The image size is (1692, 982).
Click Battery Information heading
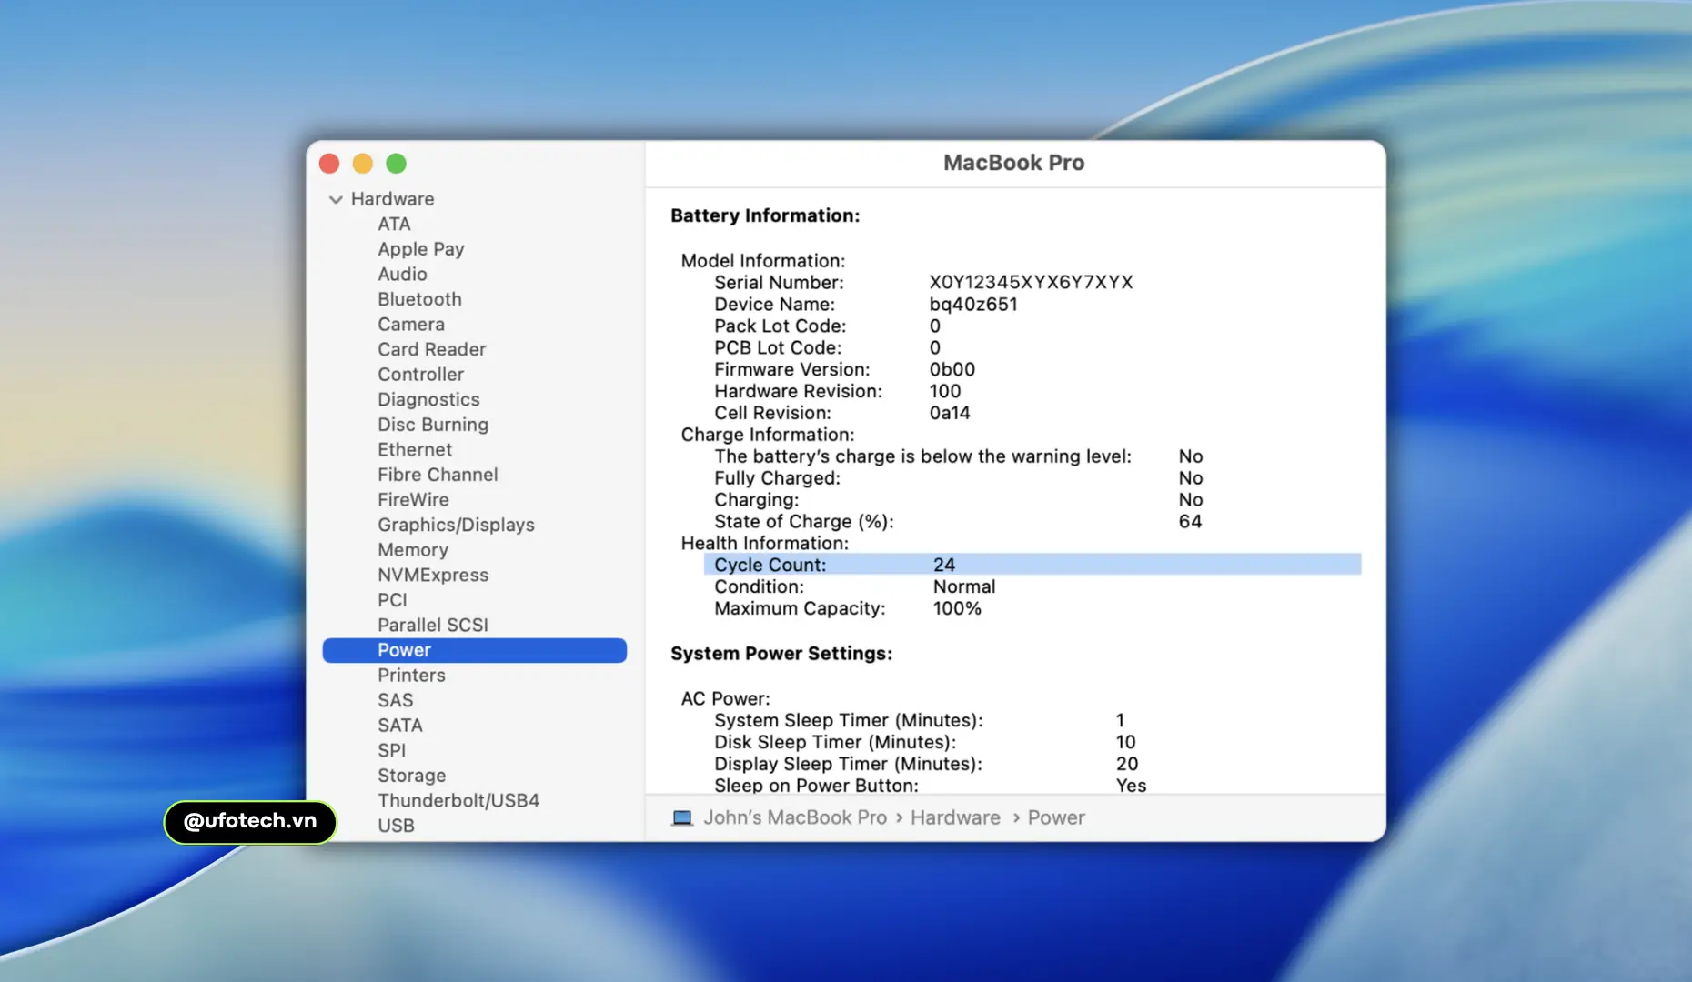click(x=765, y=215)
